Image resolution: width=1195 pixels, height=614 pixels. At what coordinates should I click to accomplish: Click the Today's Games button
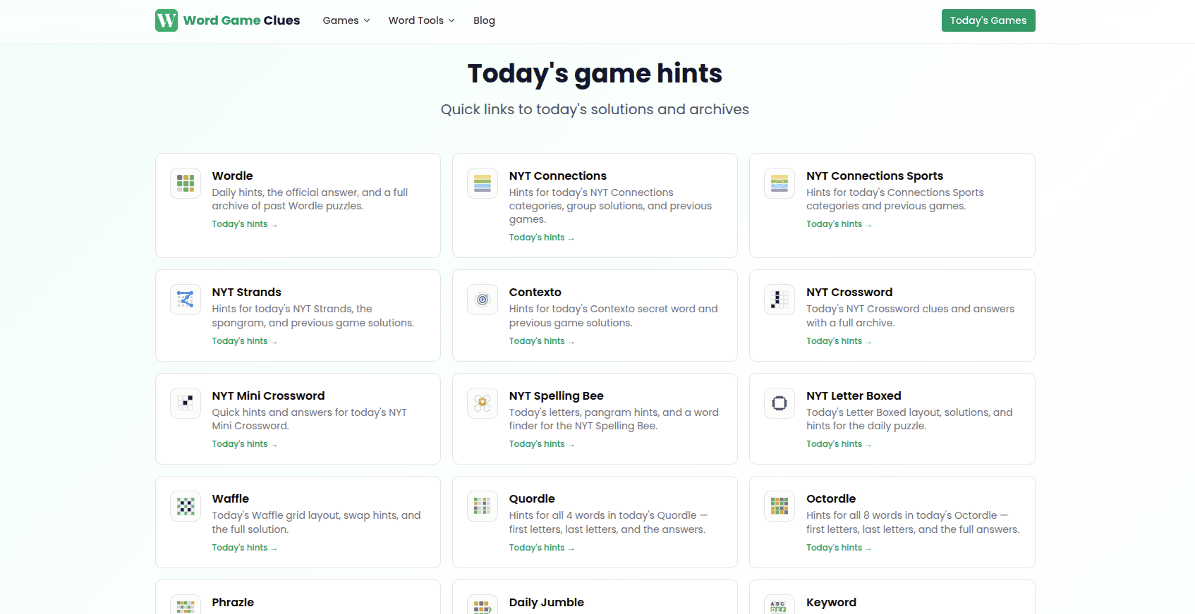pos(988,20)
